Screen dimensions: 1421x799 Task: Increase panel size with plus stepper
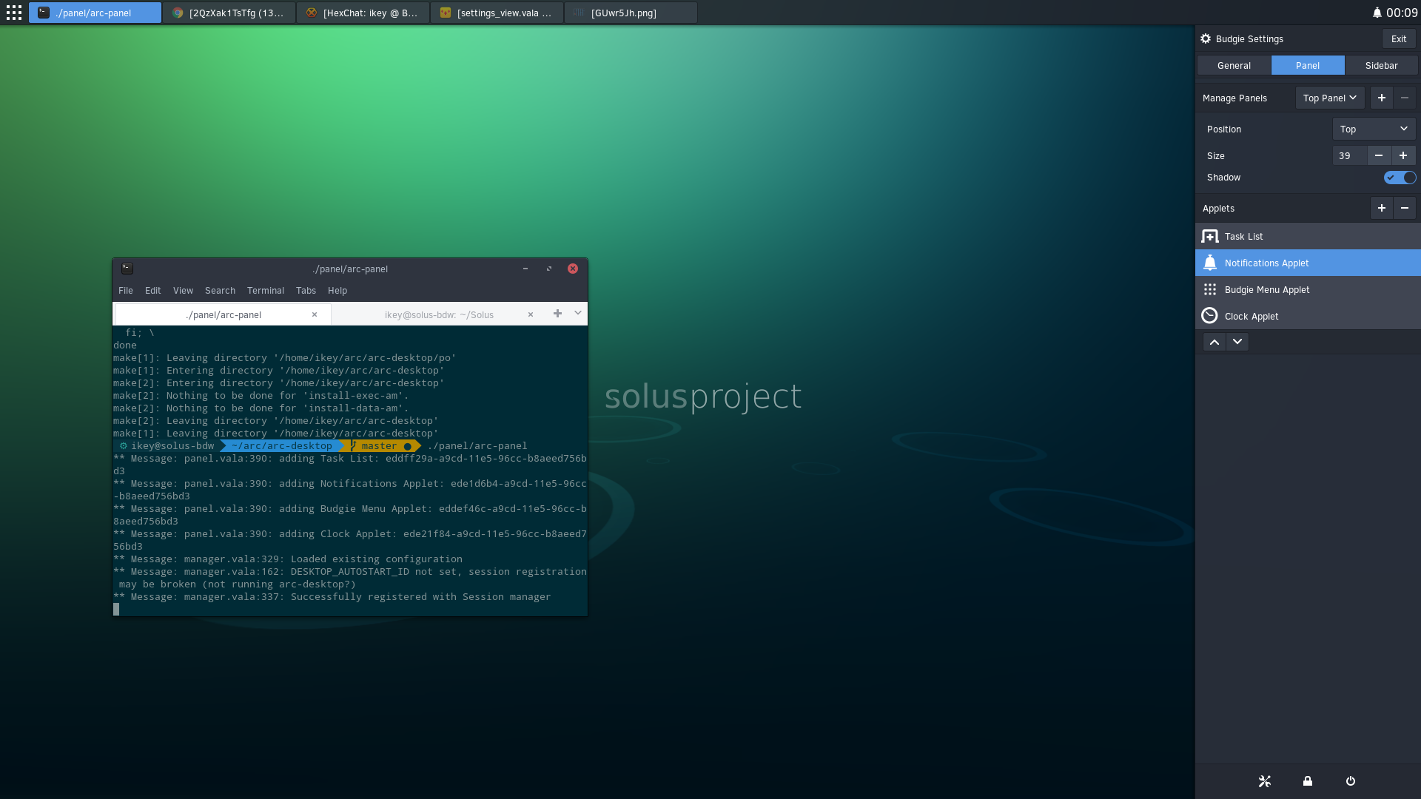1403,155
